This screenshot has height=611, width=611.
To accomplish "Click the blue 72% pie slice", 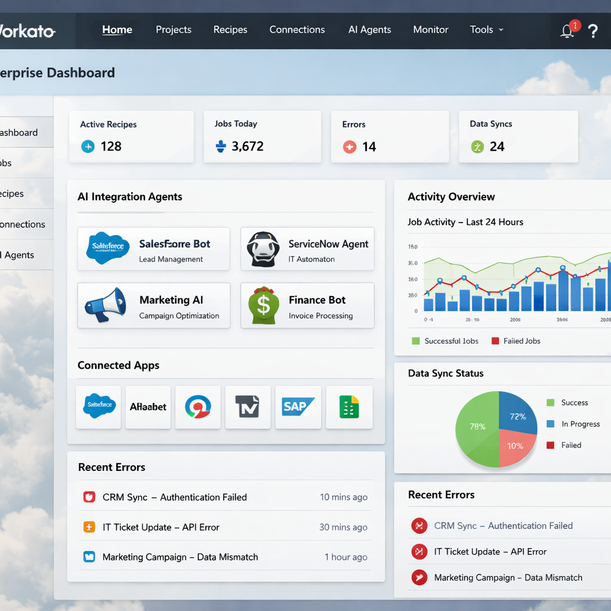I will coord(517,413).
